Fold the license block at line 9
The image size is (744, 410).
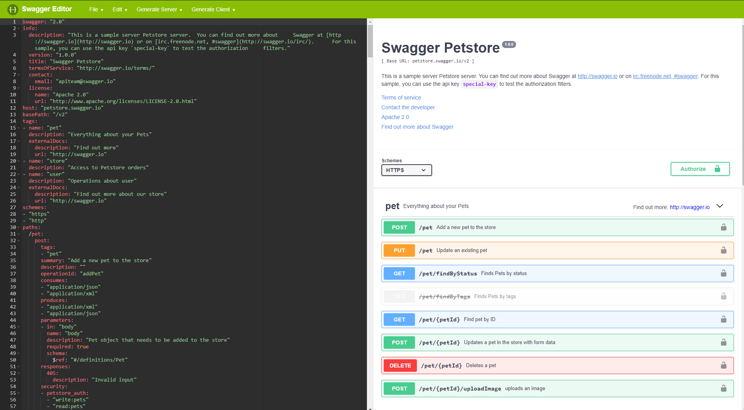(18, 88)
